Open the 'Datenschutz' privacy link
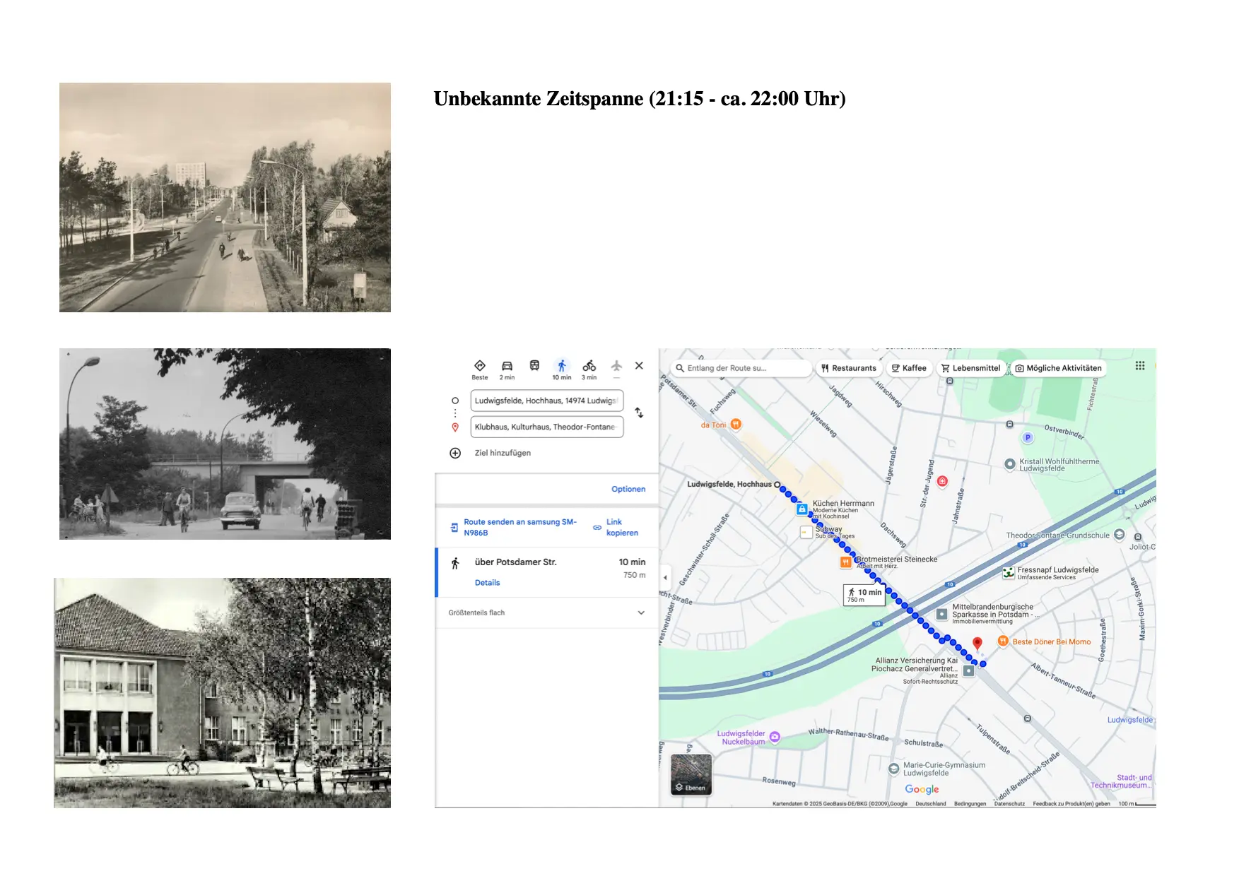 (x=1009, y=804)
